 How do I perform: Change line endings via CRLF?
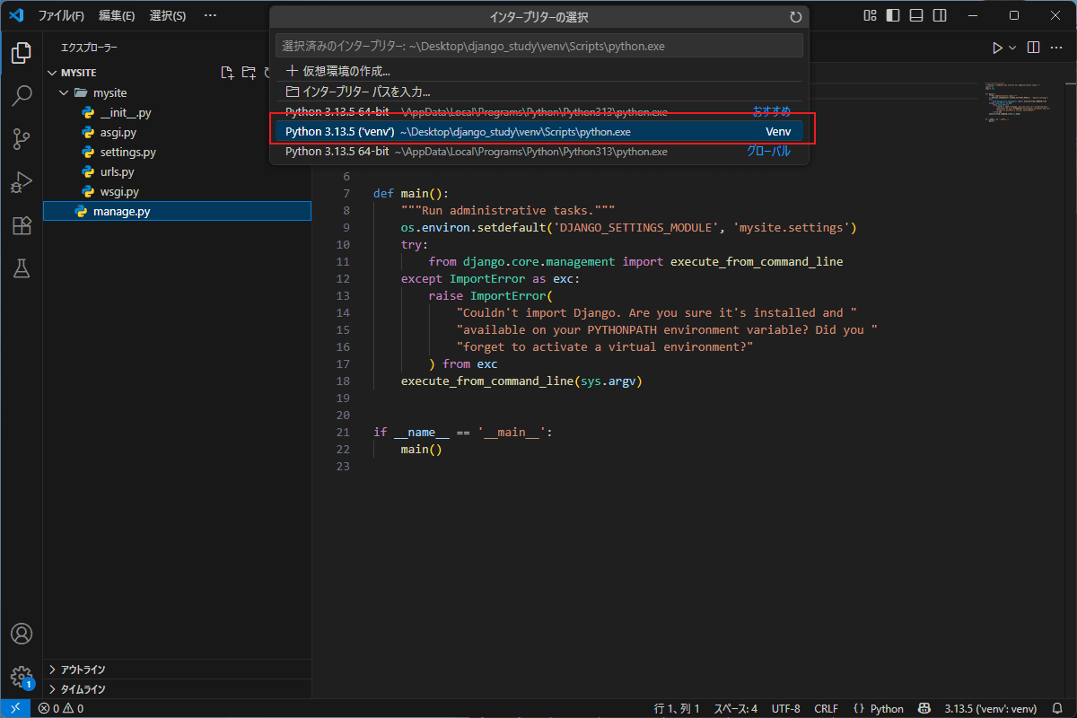(827, 708)
